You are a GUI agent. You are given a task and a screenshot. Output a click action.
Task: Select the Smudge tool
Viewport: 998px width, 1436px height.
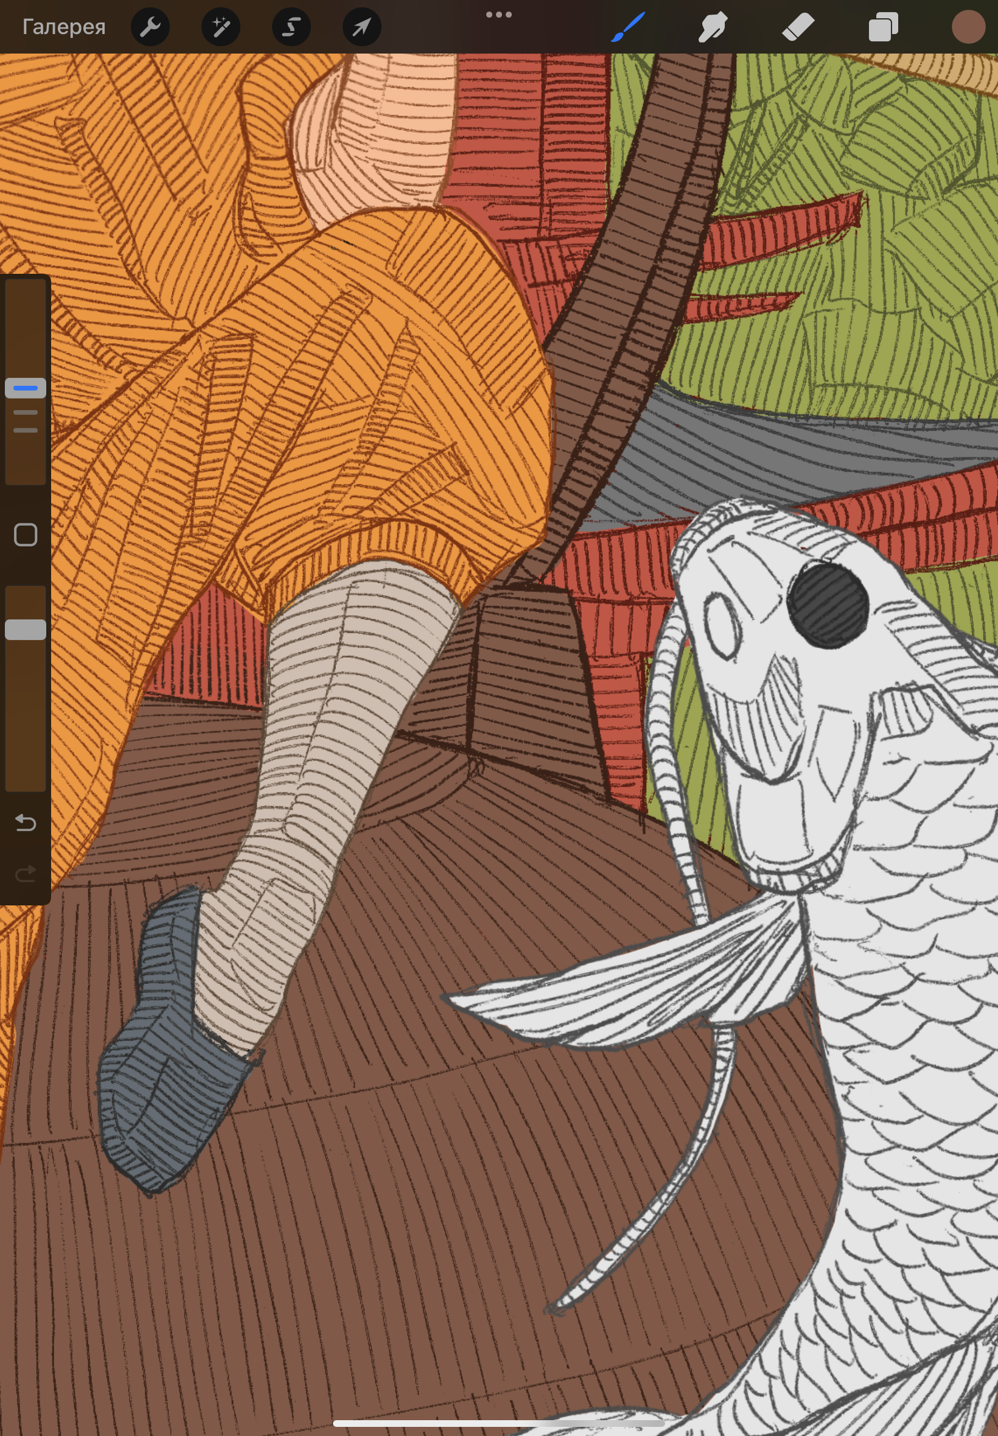(x=712, y=27)
